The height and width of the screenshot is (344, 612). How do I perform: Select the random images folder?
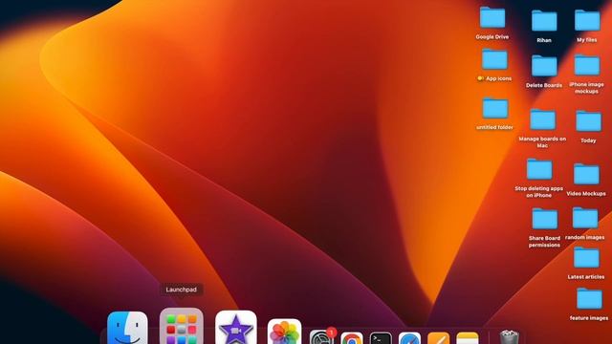585,218
